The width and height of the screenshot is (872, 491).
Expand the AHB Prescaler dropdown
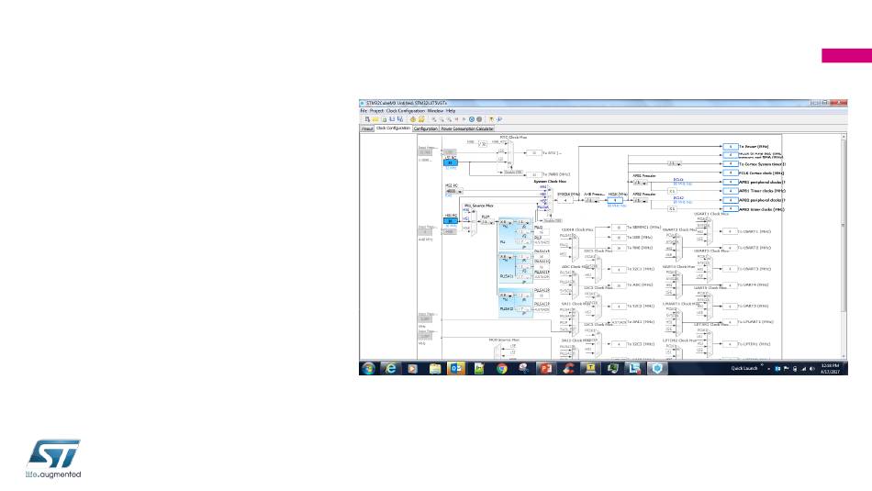[x=592, y=200]
